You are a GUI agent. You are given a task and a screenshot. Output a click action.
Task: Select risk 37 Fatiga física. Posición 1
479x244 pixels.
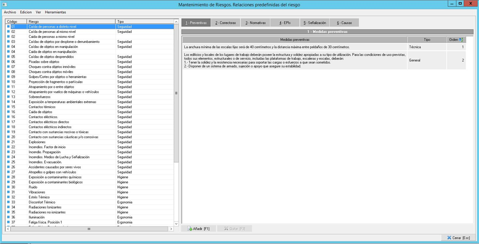(x=90, y=223)
